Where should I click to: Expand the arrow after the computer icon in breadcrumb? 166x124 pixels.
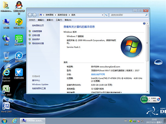tap(44, 15)
